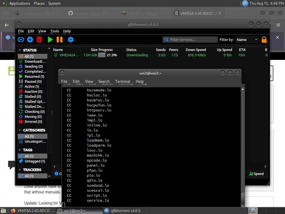The width and height of the screenshot is (285, 214).
Task: Open the Filter by Name dropdown
Action: coord(247,40)
